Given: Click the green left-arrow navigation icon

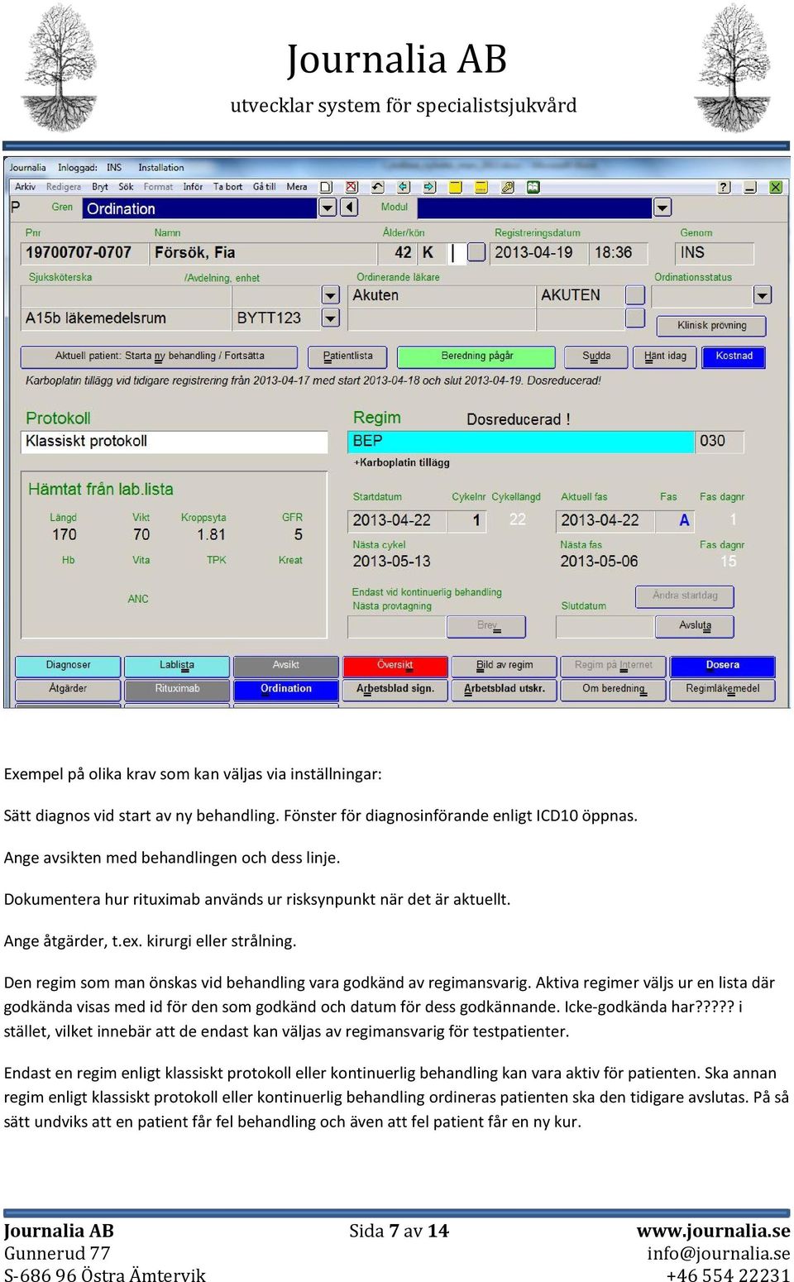Looking at the screenshot, I should [404, 187].
